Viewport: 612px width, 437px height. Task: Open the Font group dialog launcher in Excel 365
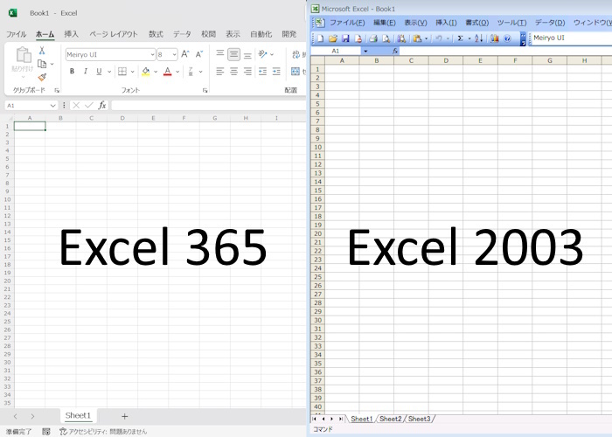(x=205, y=90)
